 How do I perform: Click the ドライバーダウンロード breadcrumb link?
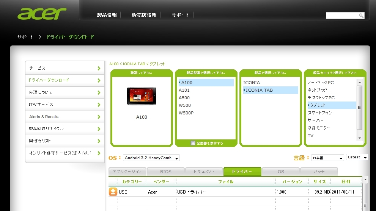pos(70,37)
